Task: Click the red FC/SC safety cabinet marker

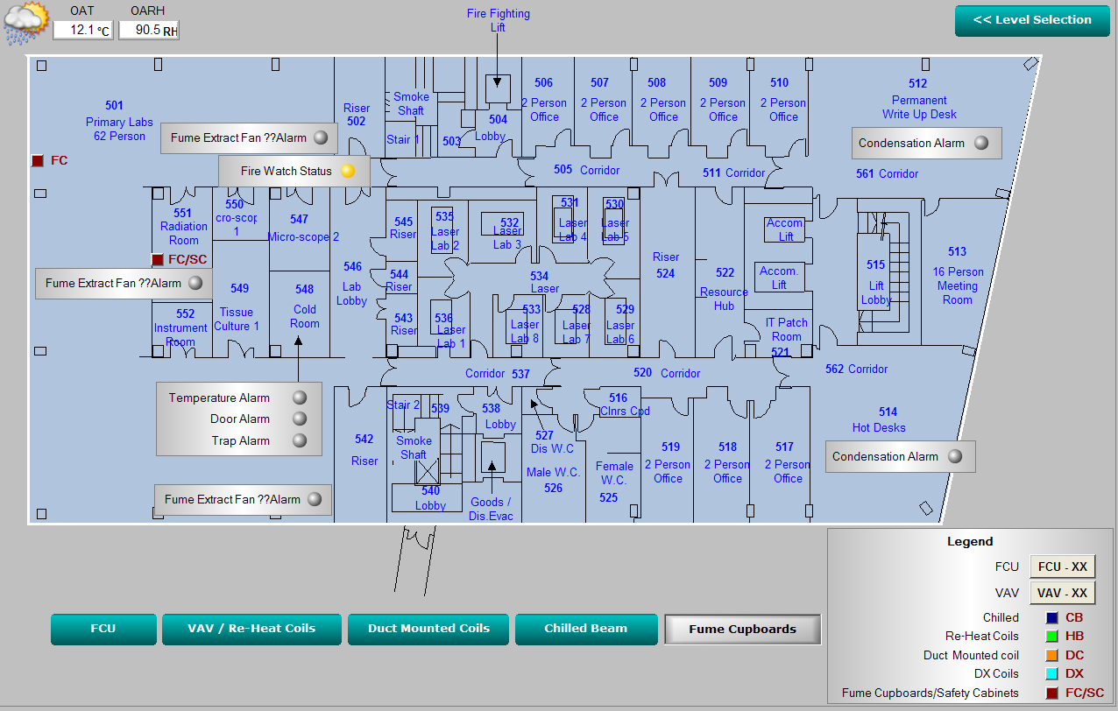Action: 158,260
